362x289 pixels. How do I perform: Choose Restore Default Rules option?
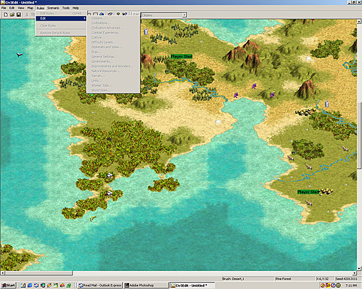pos(56,33)
